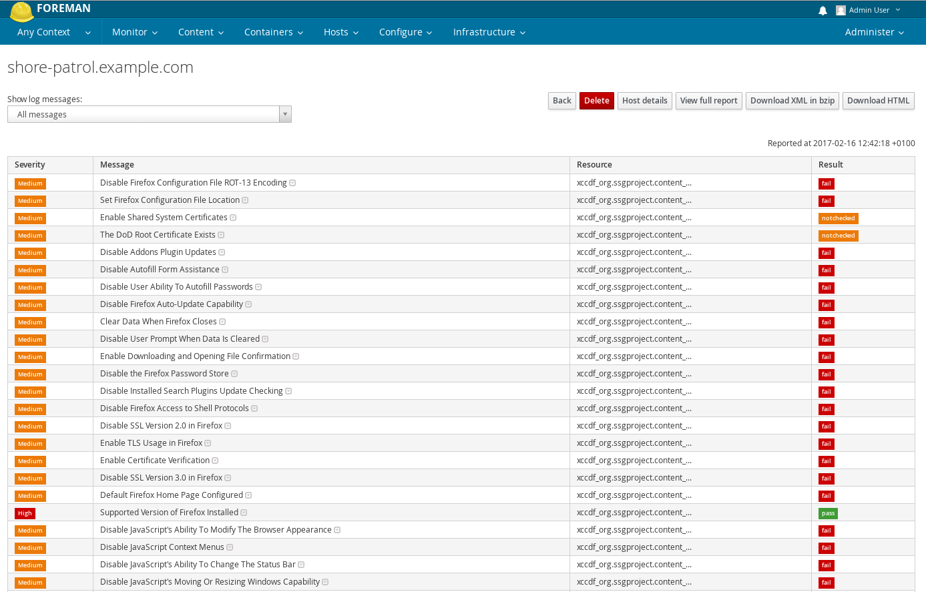Click the Download XML in bzip button
926x592 pixels.
[x=792, y=101]
